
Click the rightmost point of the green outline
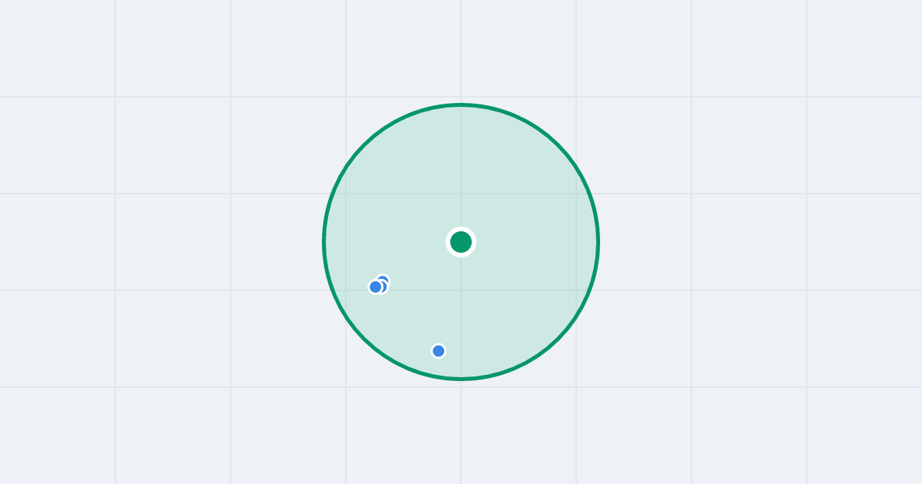[599, 242]
